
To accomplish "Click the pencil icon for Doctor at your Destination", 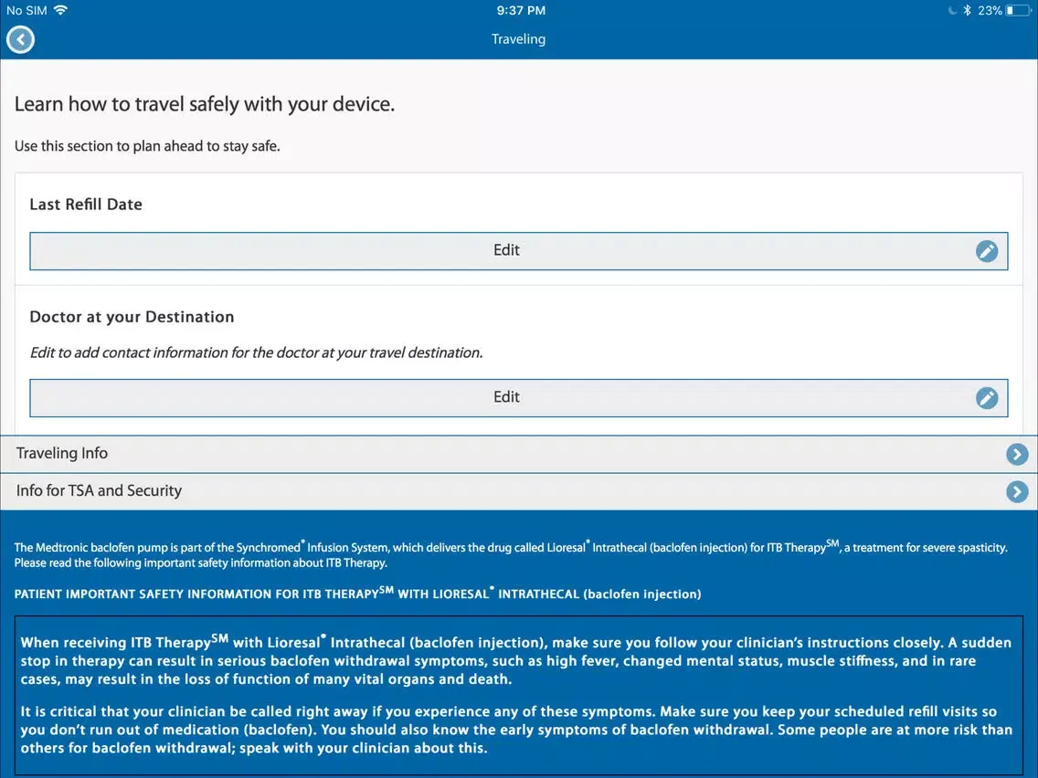I will [x=987, y=398].
